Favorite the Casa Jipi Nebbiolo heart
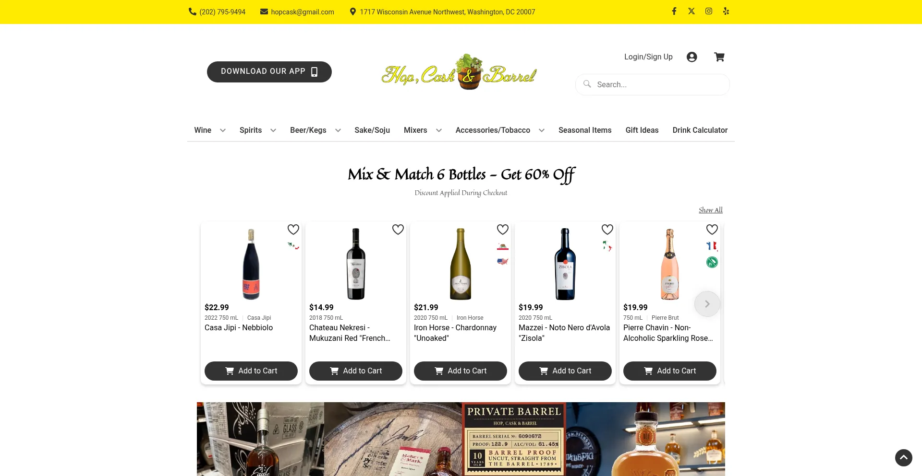This screenshot has width=922, height=476. [293, 230]
